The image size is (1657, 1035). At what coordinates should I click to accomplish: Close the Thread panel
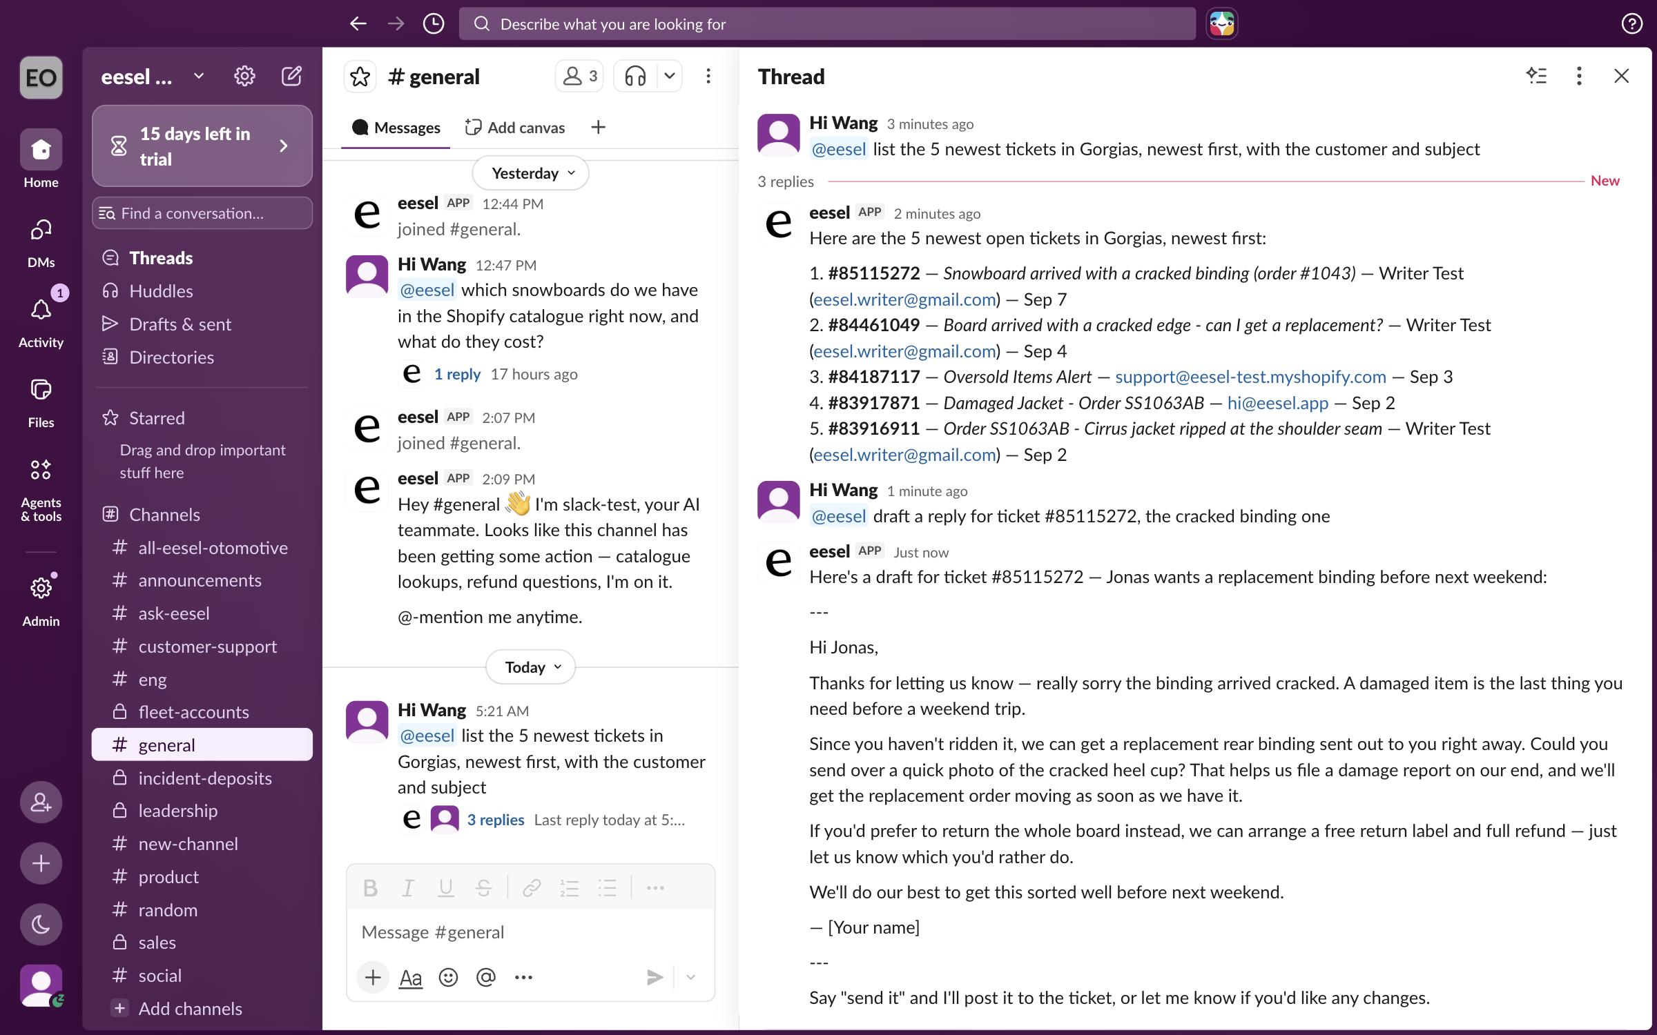(x=1622, y=76)
